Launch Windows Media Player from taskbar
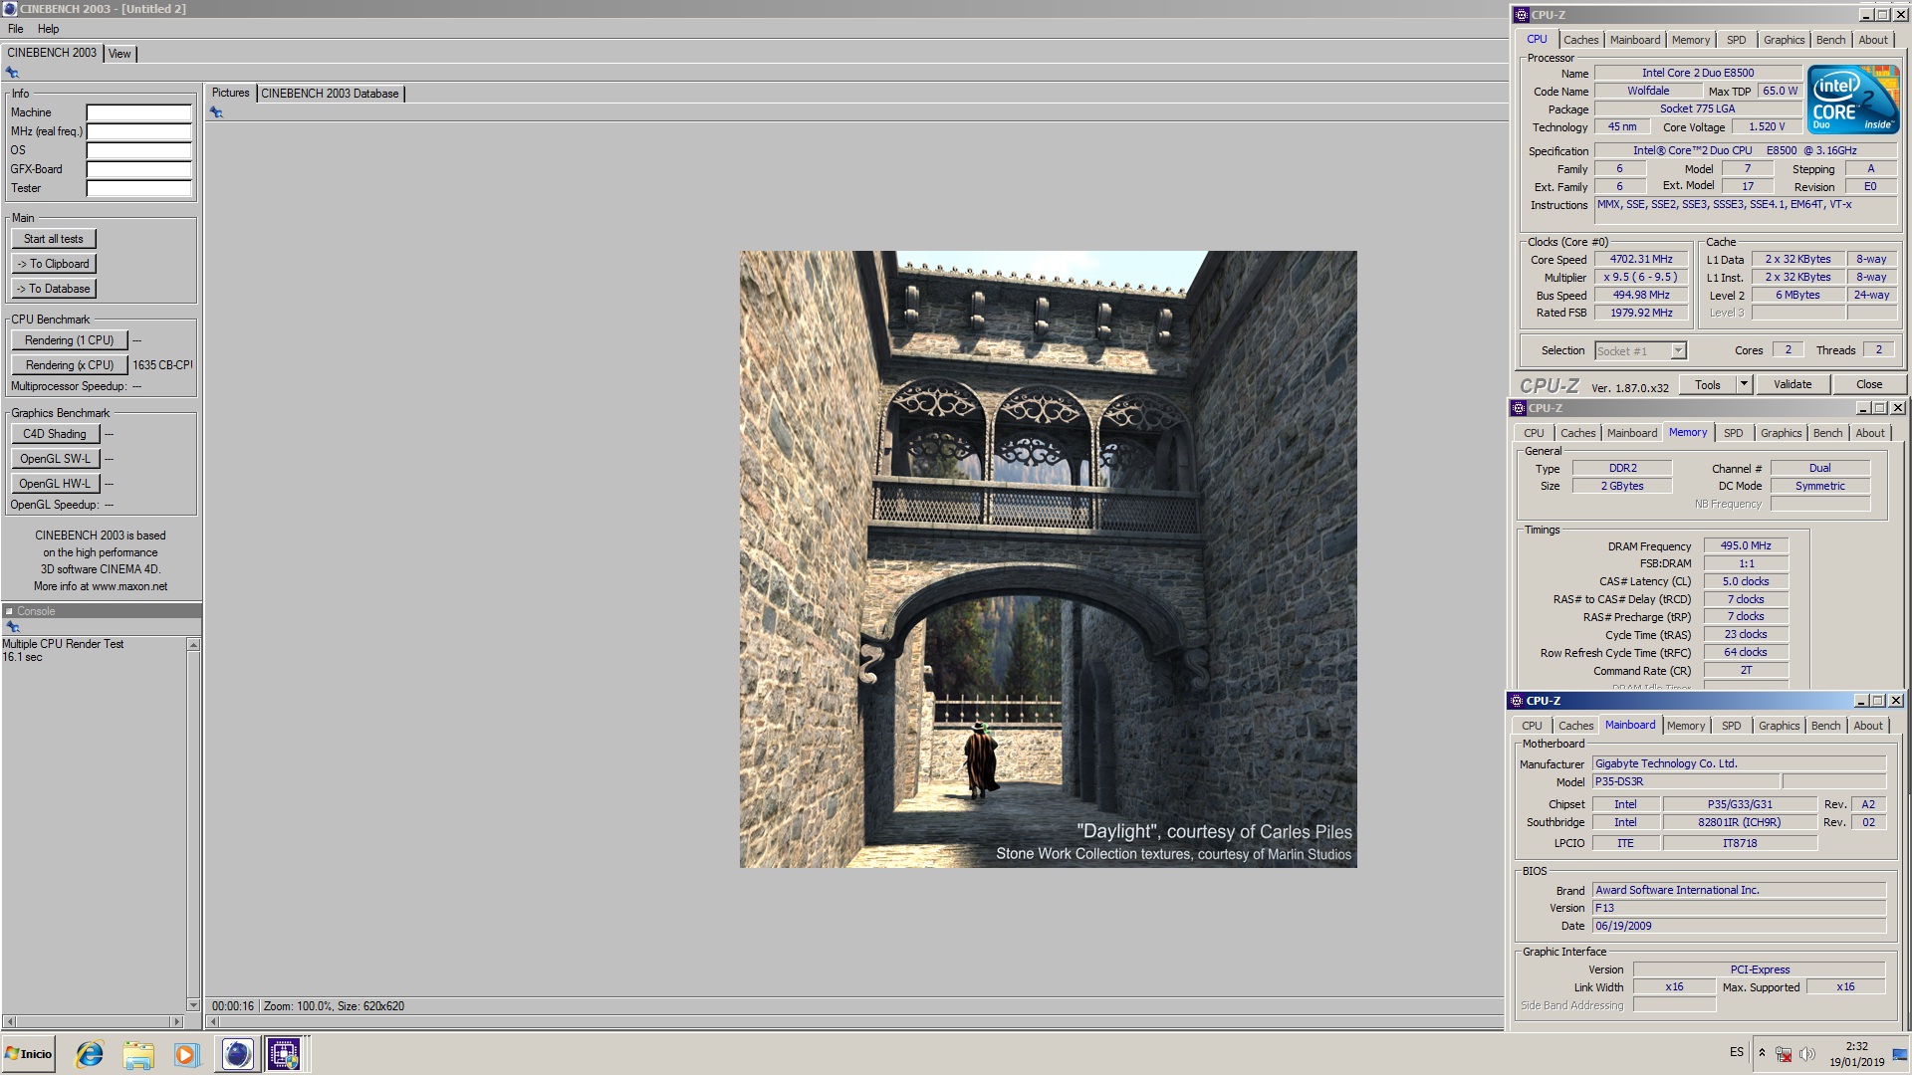The height and width of the screenshot is (1075, 1912). pos(186,1054)
